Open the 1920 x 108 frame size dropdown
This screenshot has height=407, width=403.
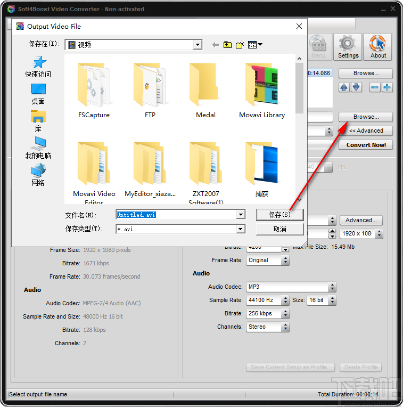tap(379, 234)
